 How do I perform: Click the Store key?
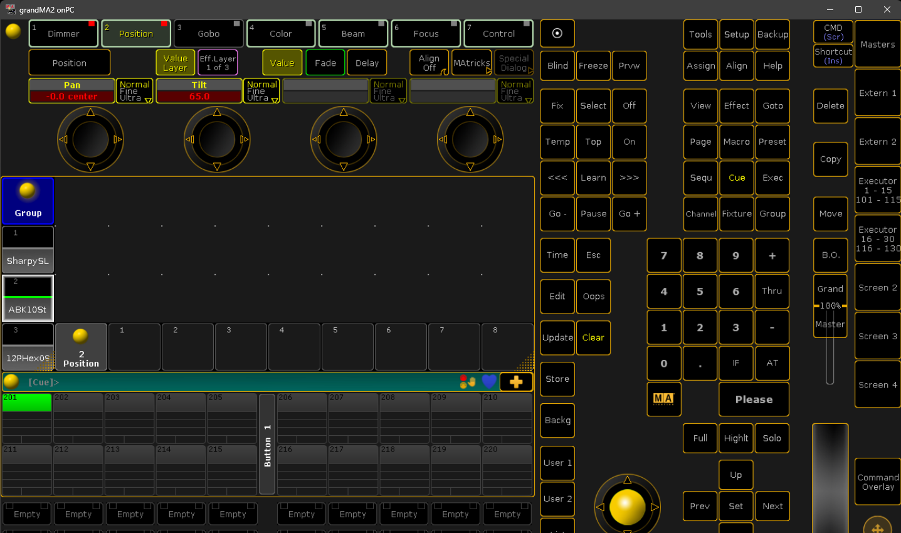557,379
